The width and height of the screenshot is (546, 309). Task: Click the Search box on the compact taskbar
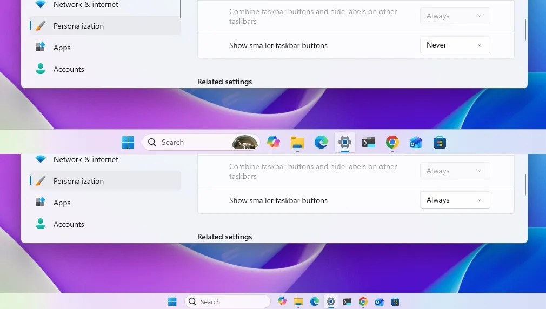point(228,301)
